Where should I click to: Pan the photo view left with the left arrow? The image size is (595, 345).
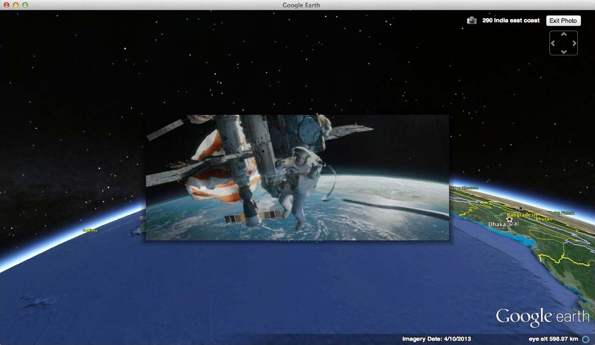pos(553,43)
